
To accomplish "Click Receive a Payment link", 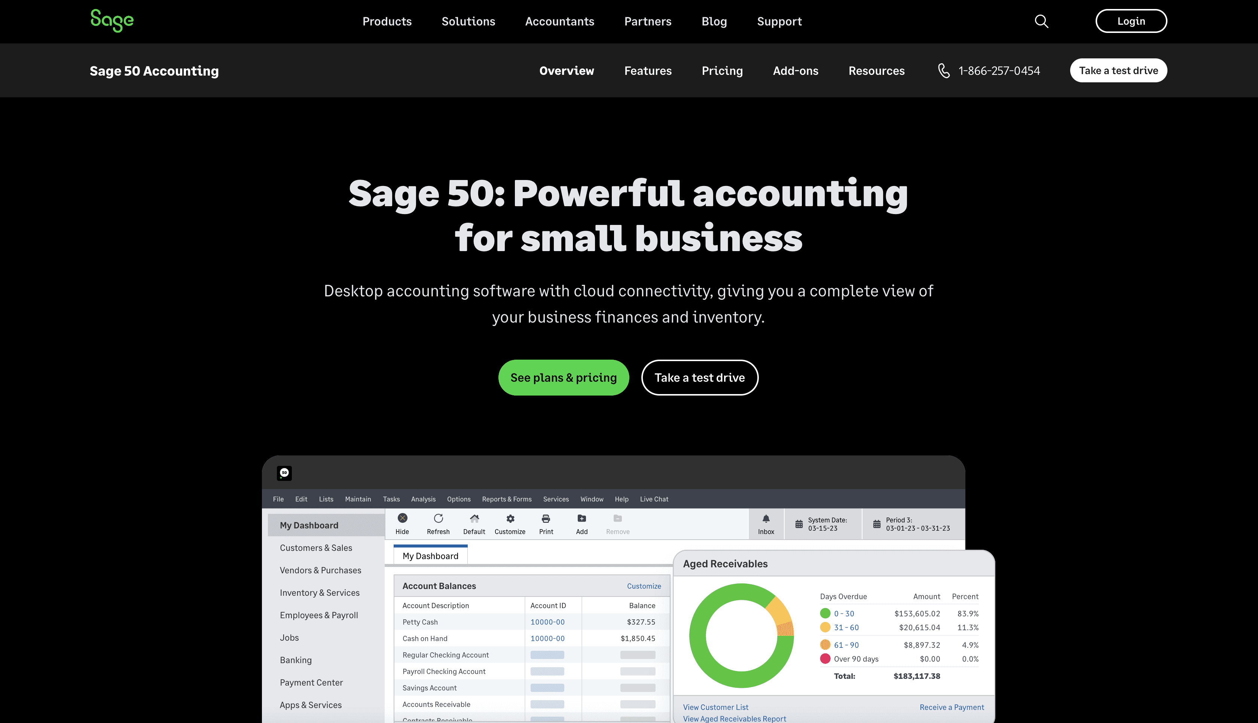I will coord(952,707).
